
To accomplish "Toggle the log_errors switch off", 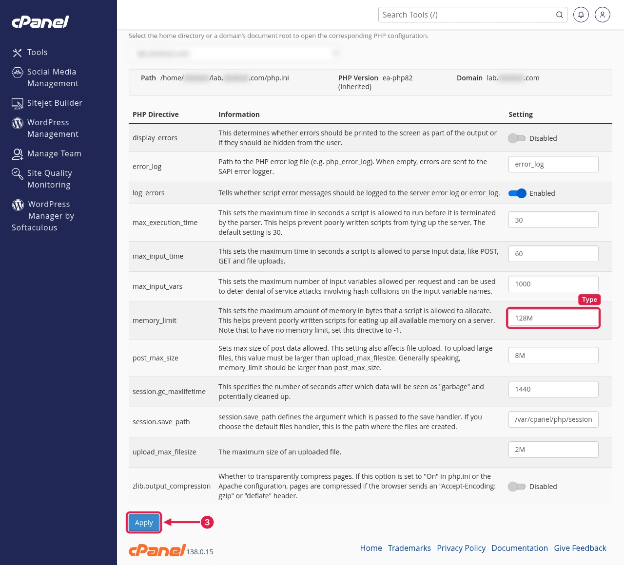I will 517,193.
